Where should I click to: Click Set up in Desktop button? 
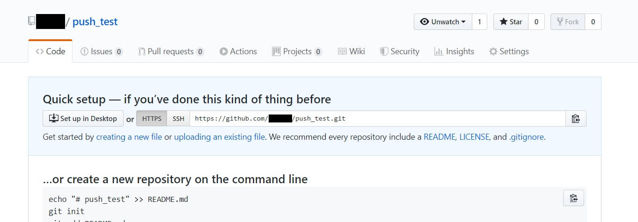[x=83, y=119]
